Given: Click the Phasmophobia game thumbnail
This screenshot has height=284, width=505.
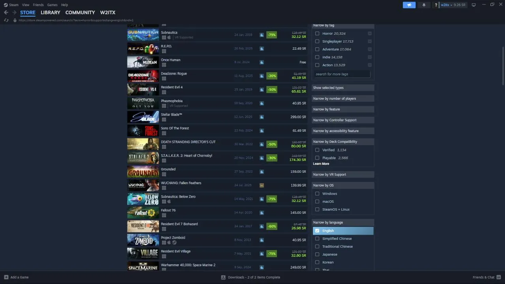Looking at the screenshot, I should click(x=143, y=103).
